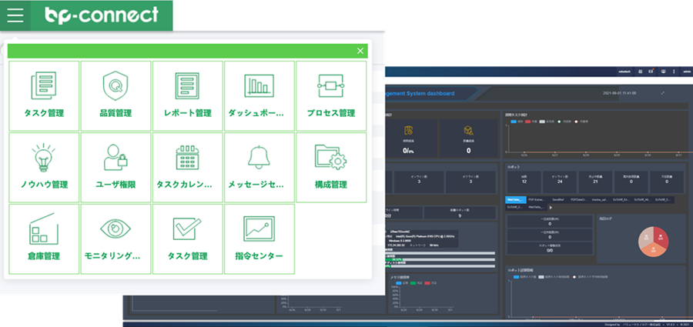
Task: Open the ダッシュボード bar chart tile
Action: [259, 95]
